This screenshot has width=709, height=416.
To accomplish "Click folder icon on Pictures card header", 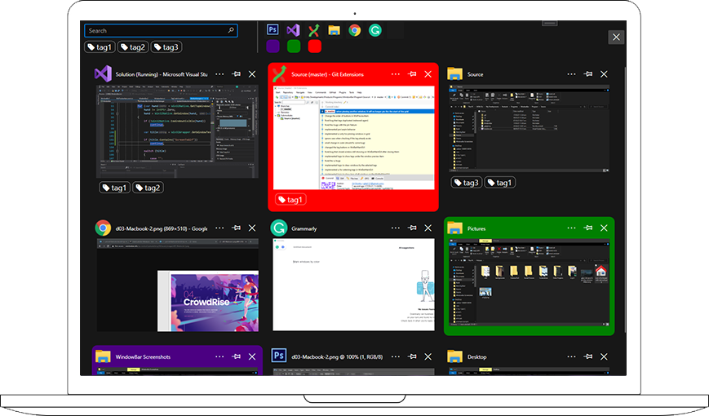I will click(454, 228).
